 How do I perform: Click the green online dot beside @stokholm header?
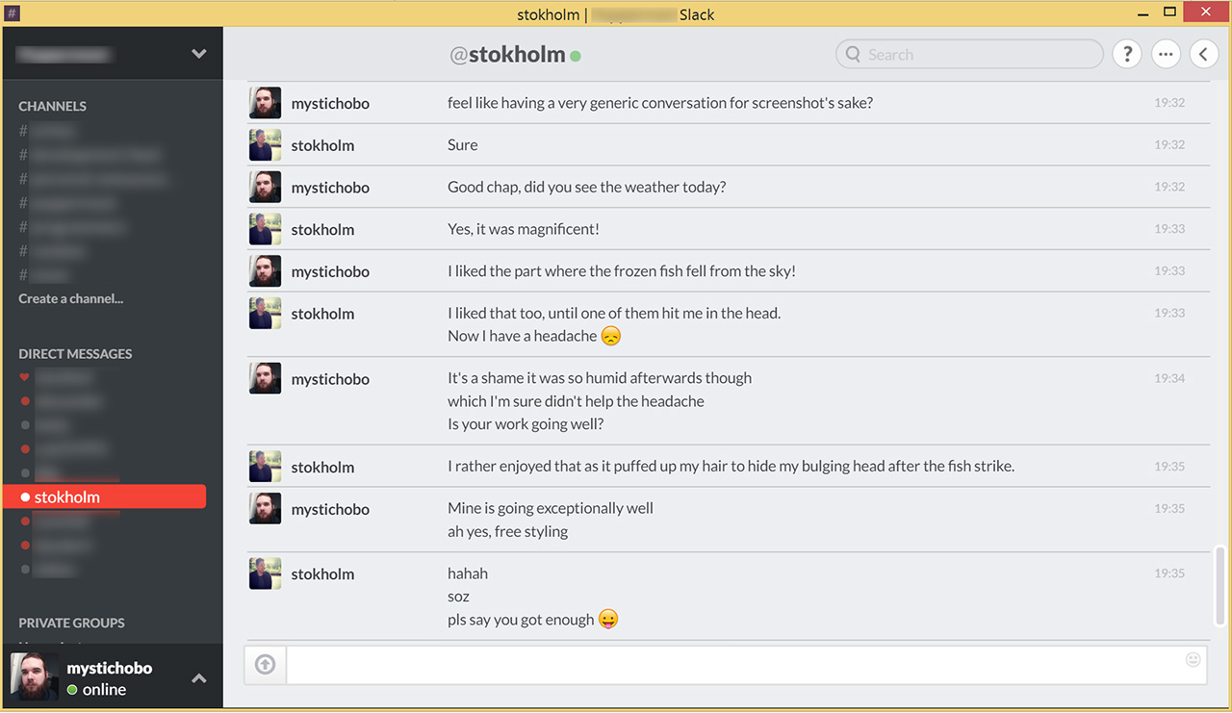576,55
